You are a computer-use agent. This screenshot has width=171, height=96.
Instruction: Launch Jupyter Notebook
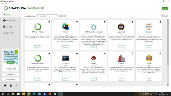coord(149,47)
